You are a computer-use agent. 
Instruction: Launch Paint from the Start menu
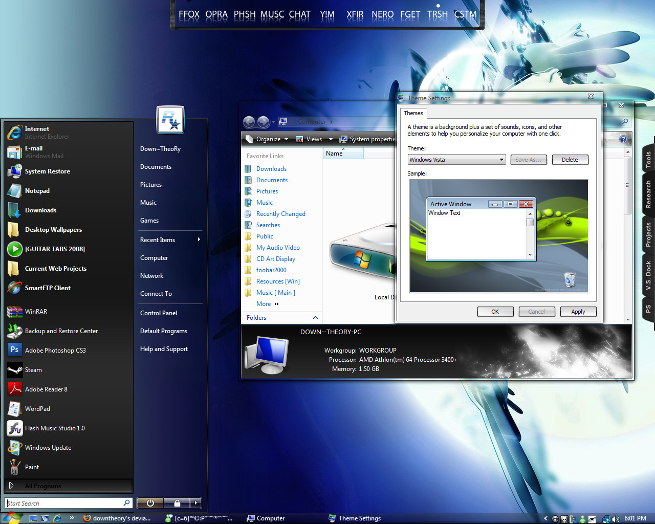[x=68, y=467]
